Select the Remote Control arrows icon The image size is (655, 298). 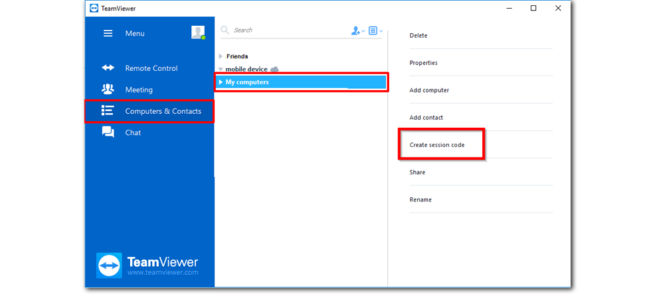(x=108, y=68)
